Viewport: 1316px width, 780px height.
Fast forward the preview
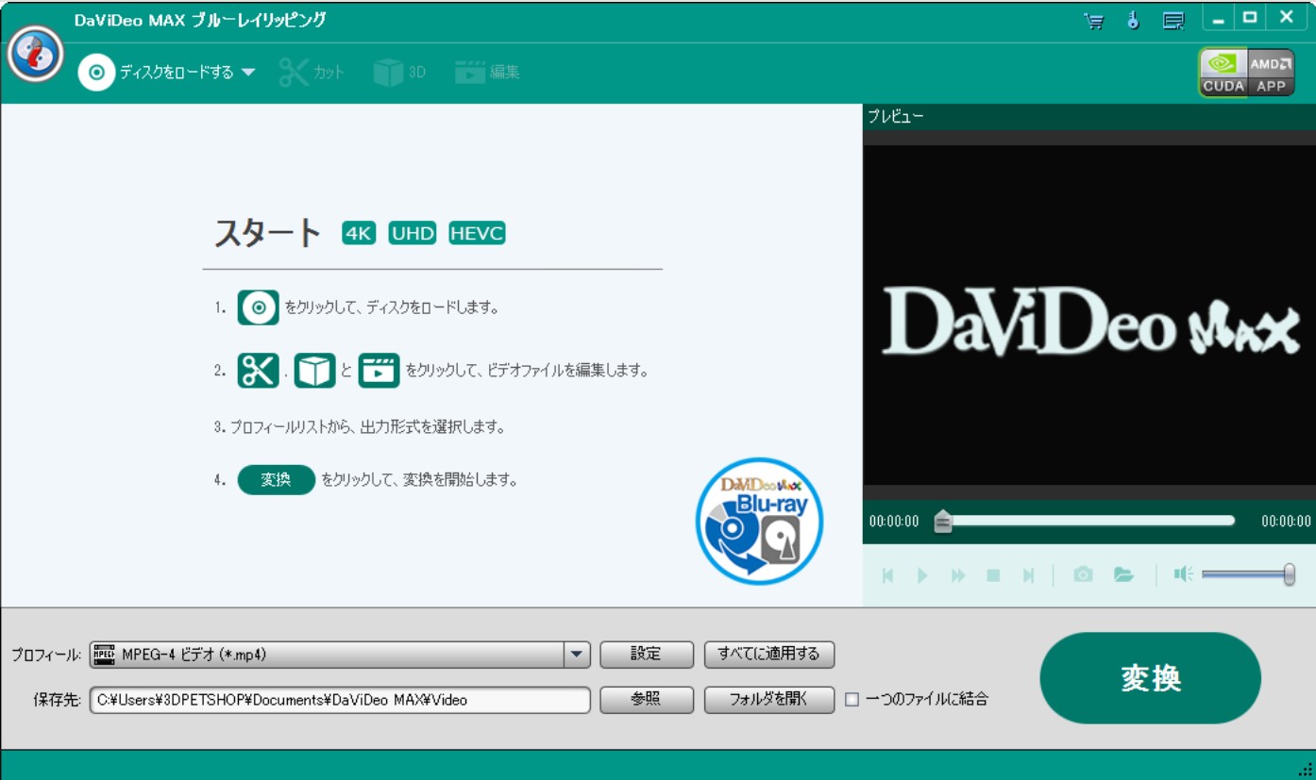(x=958, y=575)
